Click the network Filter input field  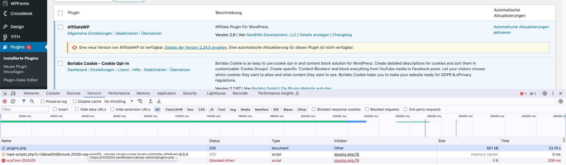click(25, 109)
